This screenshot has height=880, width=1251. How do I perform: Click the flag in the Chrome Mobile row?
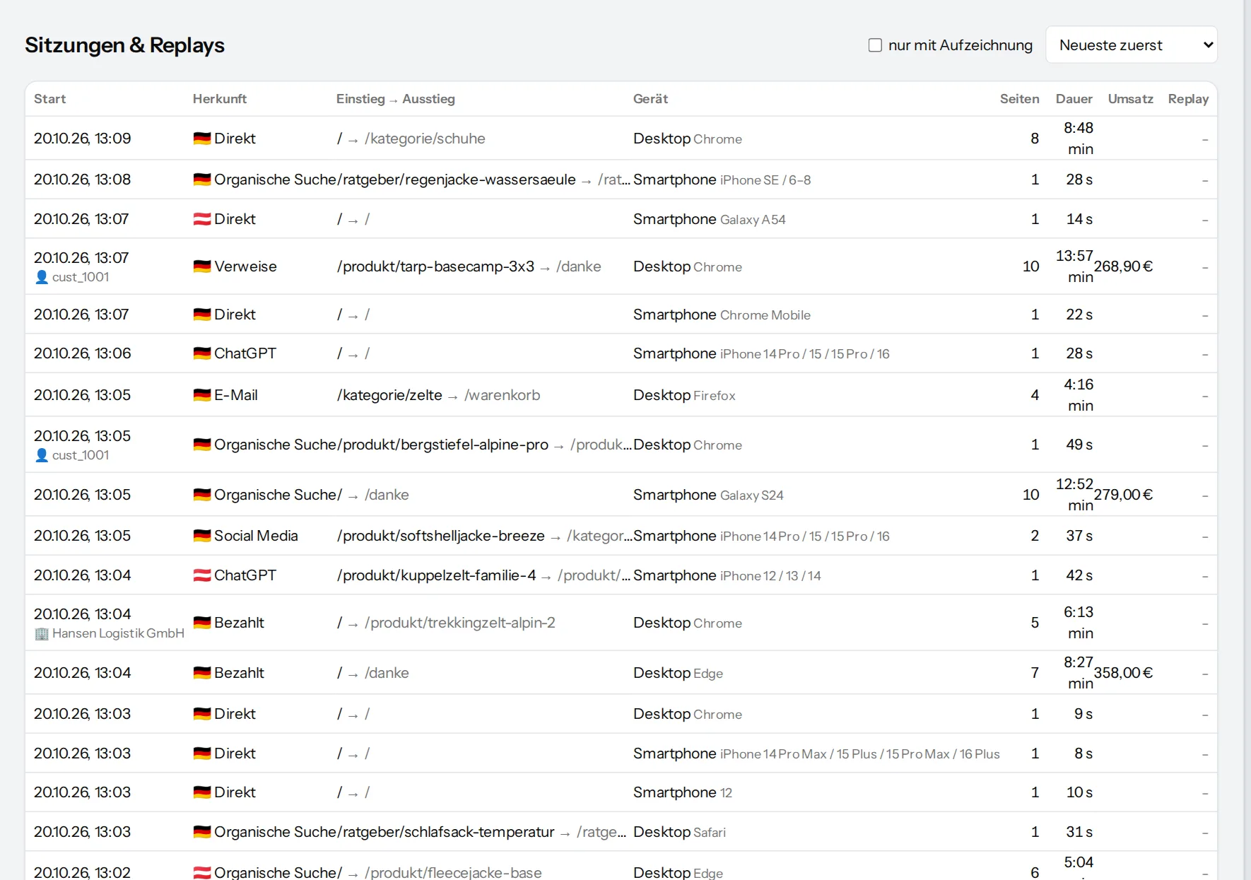(202, 315)
